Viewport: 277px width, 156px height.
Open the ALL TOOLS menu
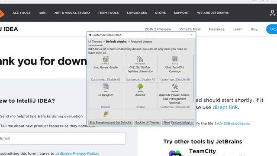[x=22, y=13]
